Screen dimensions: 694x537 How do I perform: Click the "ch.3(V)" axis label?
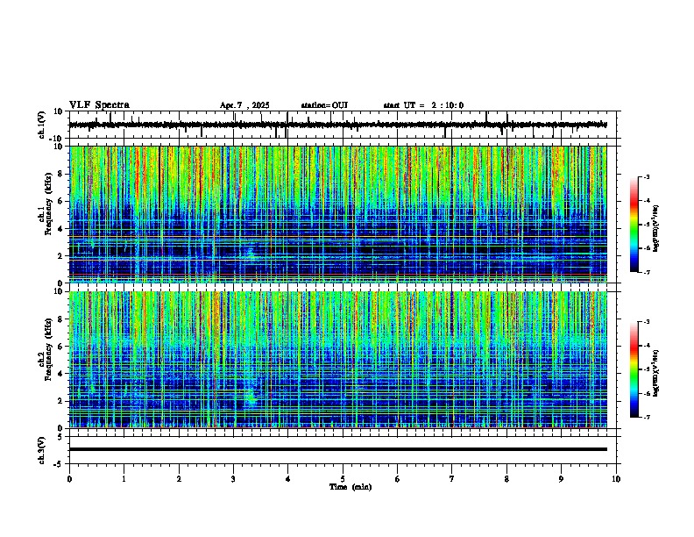tap(42, 450)
